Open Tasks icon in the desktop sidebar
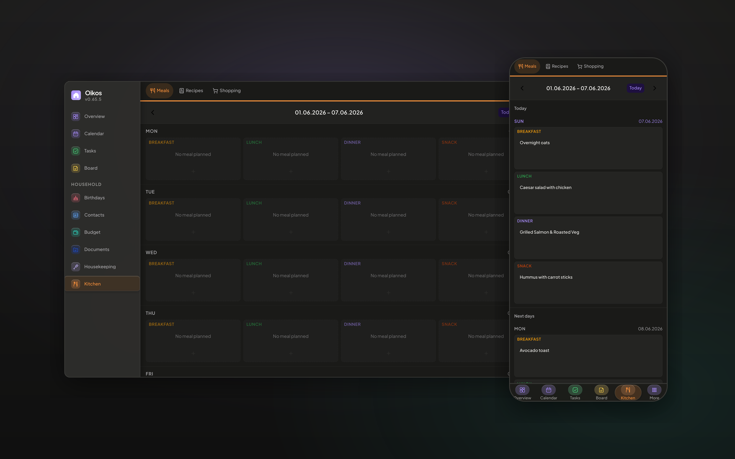Image resolution: width=735 pixels, height=459 pixels. tap(76, 151)
